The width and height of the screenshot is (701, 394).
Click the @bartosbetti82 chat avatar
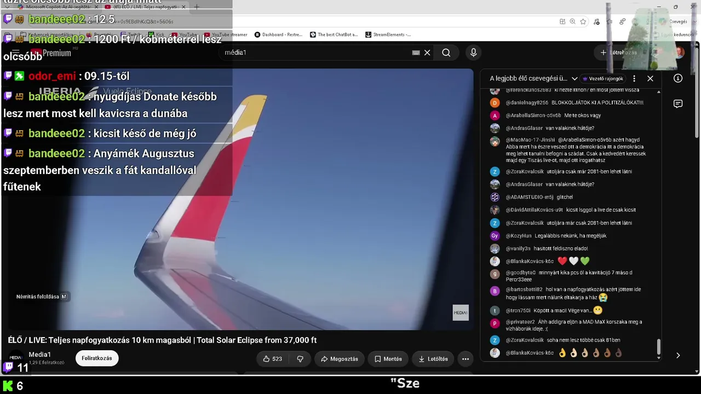pos(495,291)
